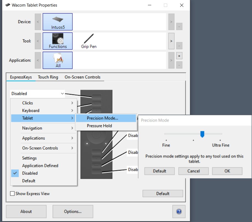
Task: Select Default at the bottom of the menu
Action: click(43, 181)
